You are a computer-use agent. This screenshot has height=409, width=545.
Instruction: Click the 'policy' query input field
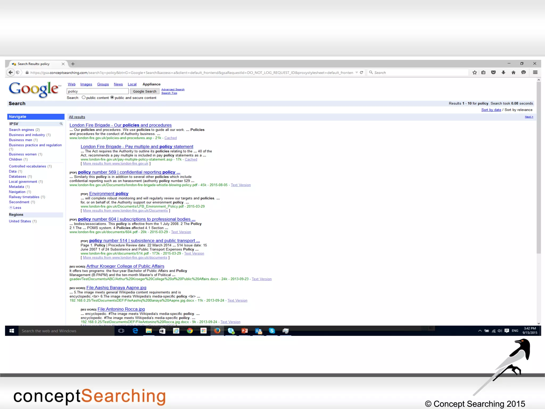(98, 91)
